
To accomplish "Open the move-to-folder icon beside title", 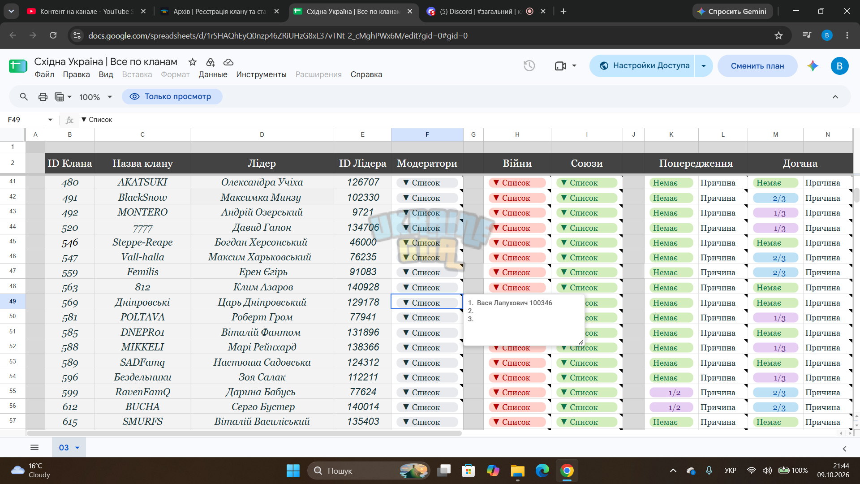I will coord(211,62).
